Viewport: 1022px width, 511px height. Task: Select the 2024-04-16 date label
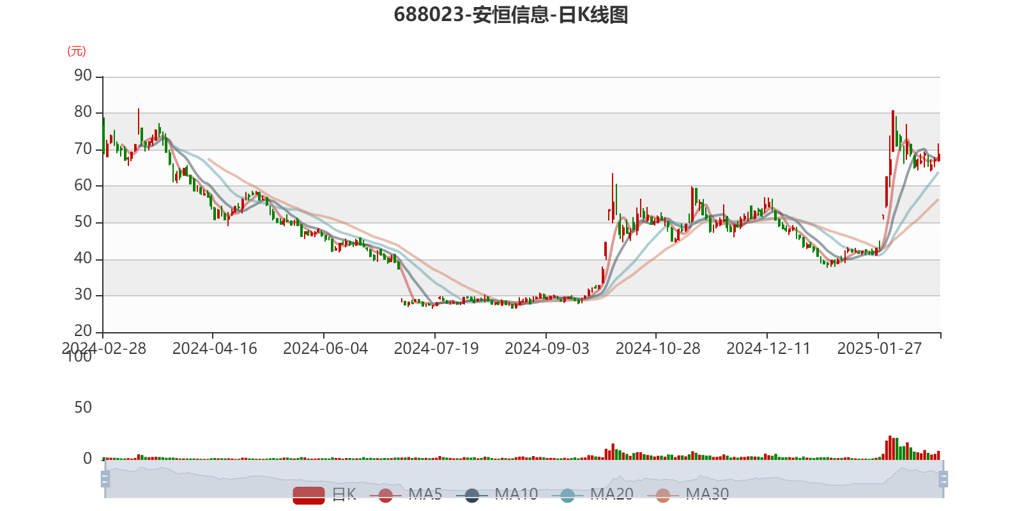215,349
